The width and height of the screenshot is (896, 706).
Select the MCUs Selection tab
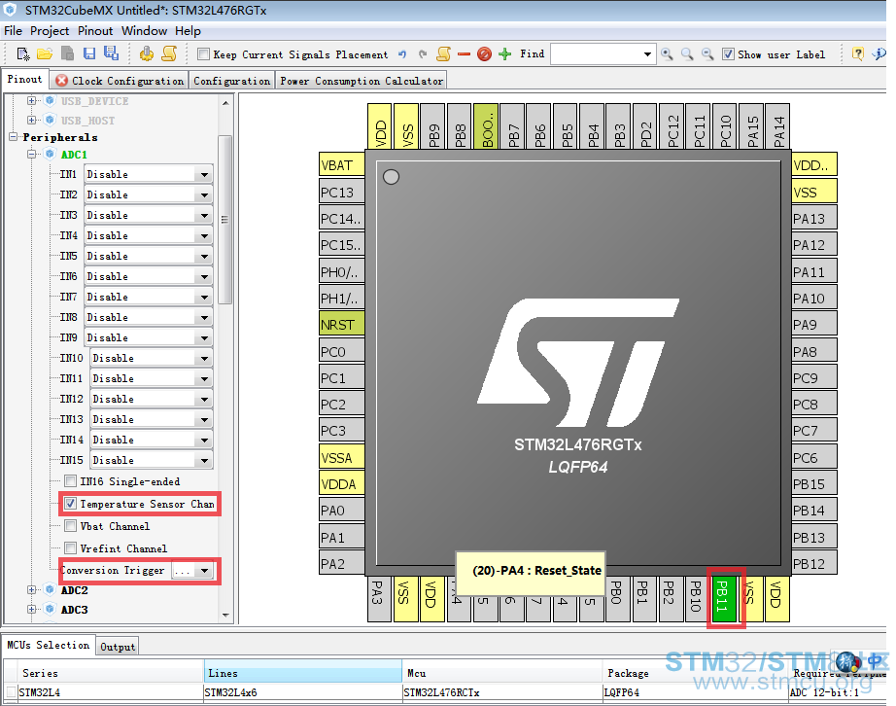pyautogui.click(x=48, y=645)
